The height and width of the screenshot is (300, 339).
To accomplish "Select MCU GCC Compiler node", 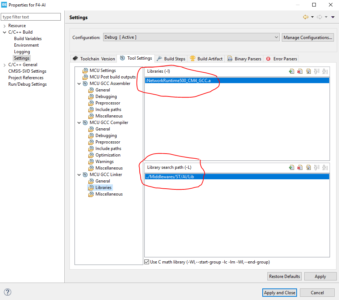I will pyautogui.click(x=109, y=123).
